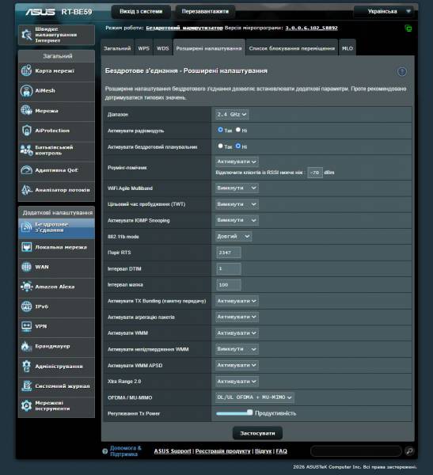This screenshot has height=475, width=433.
Task: Open the AiProtection shield icon
Action: [x=26, y=131]
